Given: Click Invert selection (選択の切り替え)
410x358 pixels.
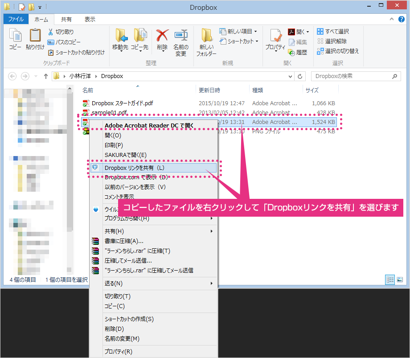Looking at the screenshot, I should click(x=338, y=51).
